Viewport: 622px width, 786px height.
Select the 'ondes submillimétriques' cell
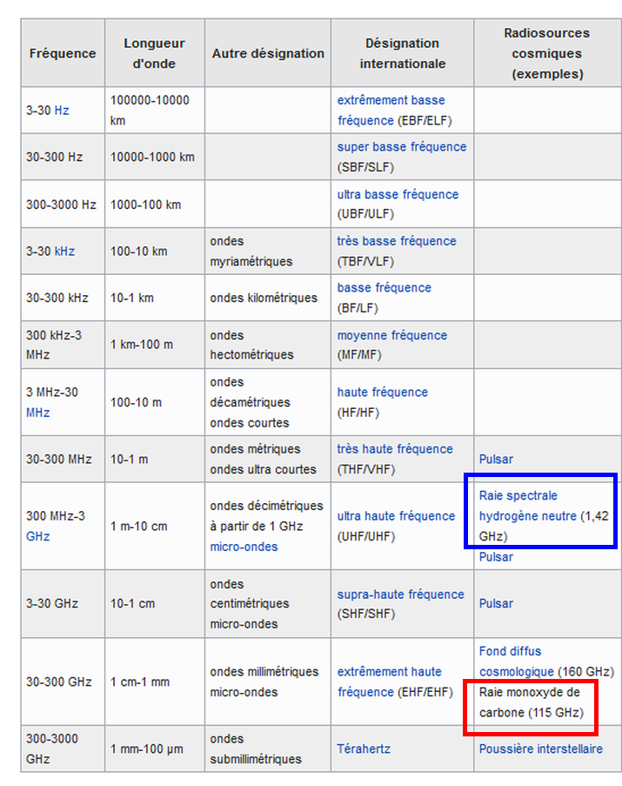click(x=268, y=749)
